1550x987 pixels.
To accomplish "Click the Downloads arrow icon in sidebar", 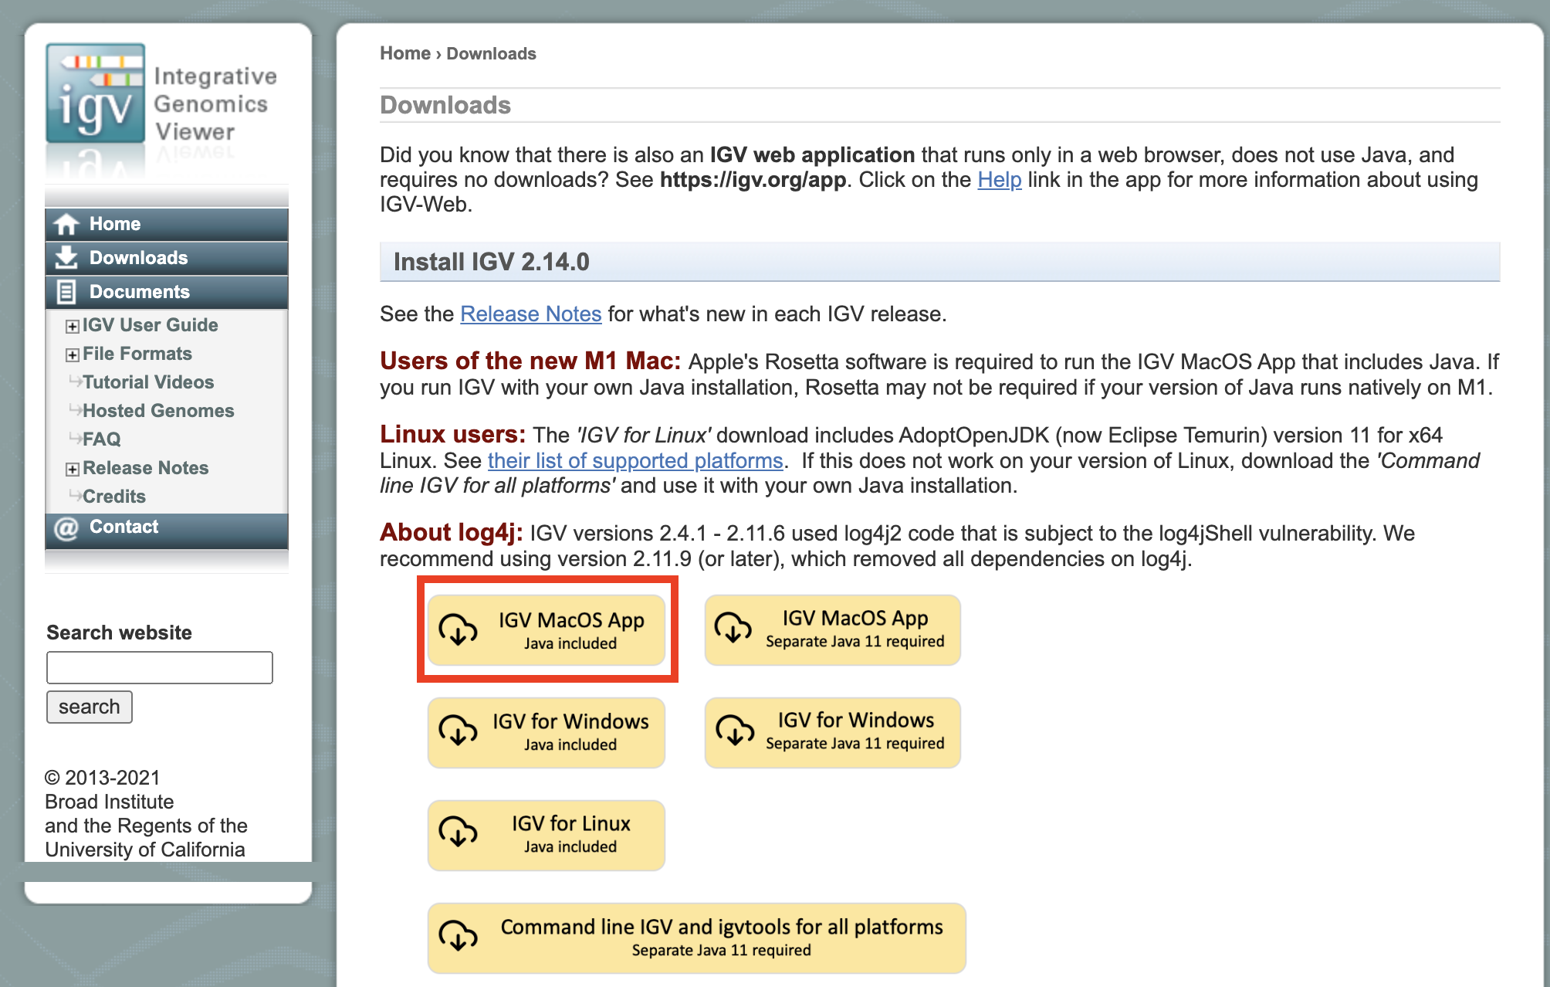I will [x=66, y=258].
